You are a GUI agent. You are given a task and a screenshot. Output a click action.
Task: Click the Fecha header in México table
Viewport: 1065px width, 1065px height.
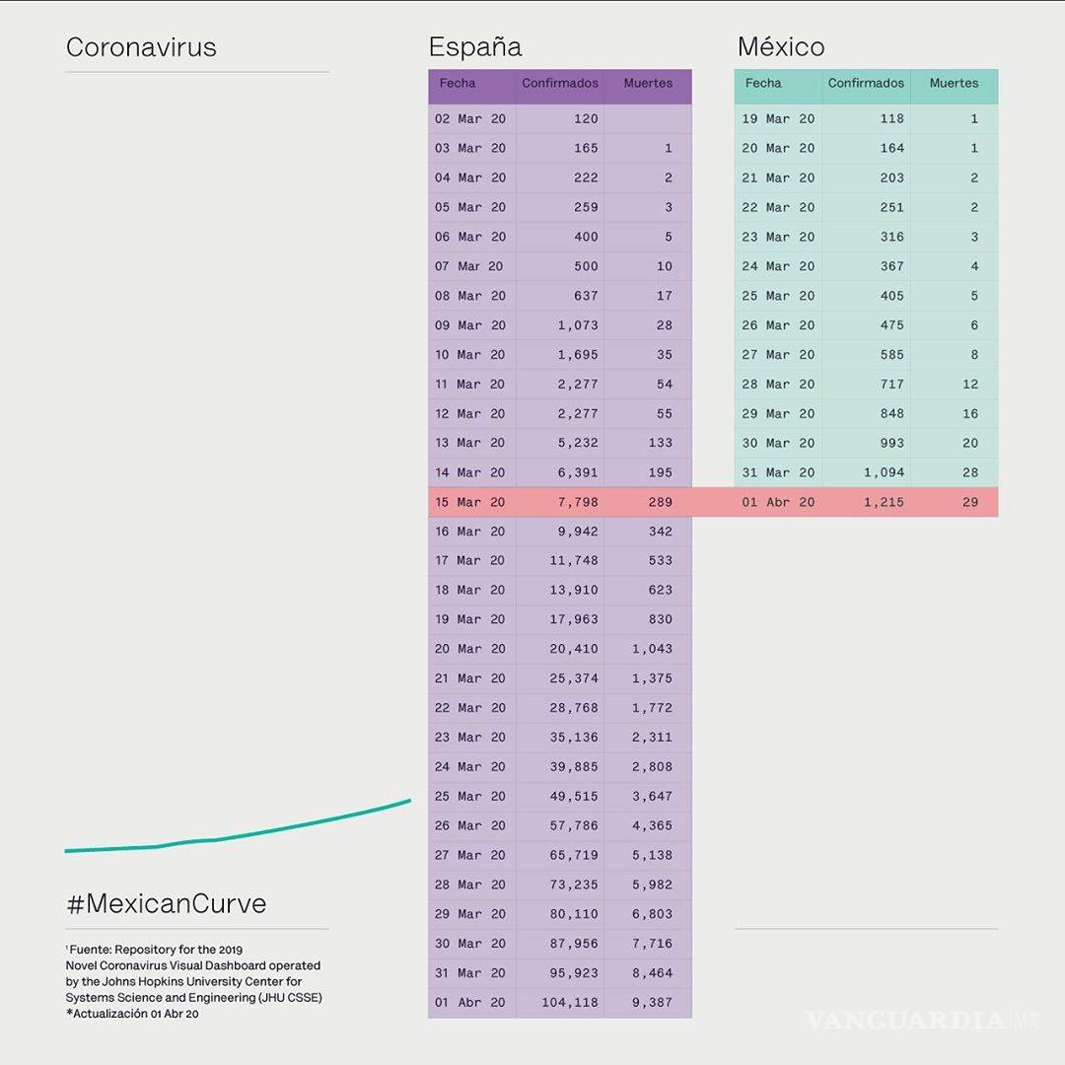763,84
